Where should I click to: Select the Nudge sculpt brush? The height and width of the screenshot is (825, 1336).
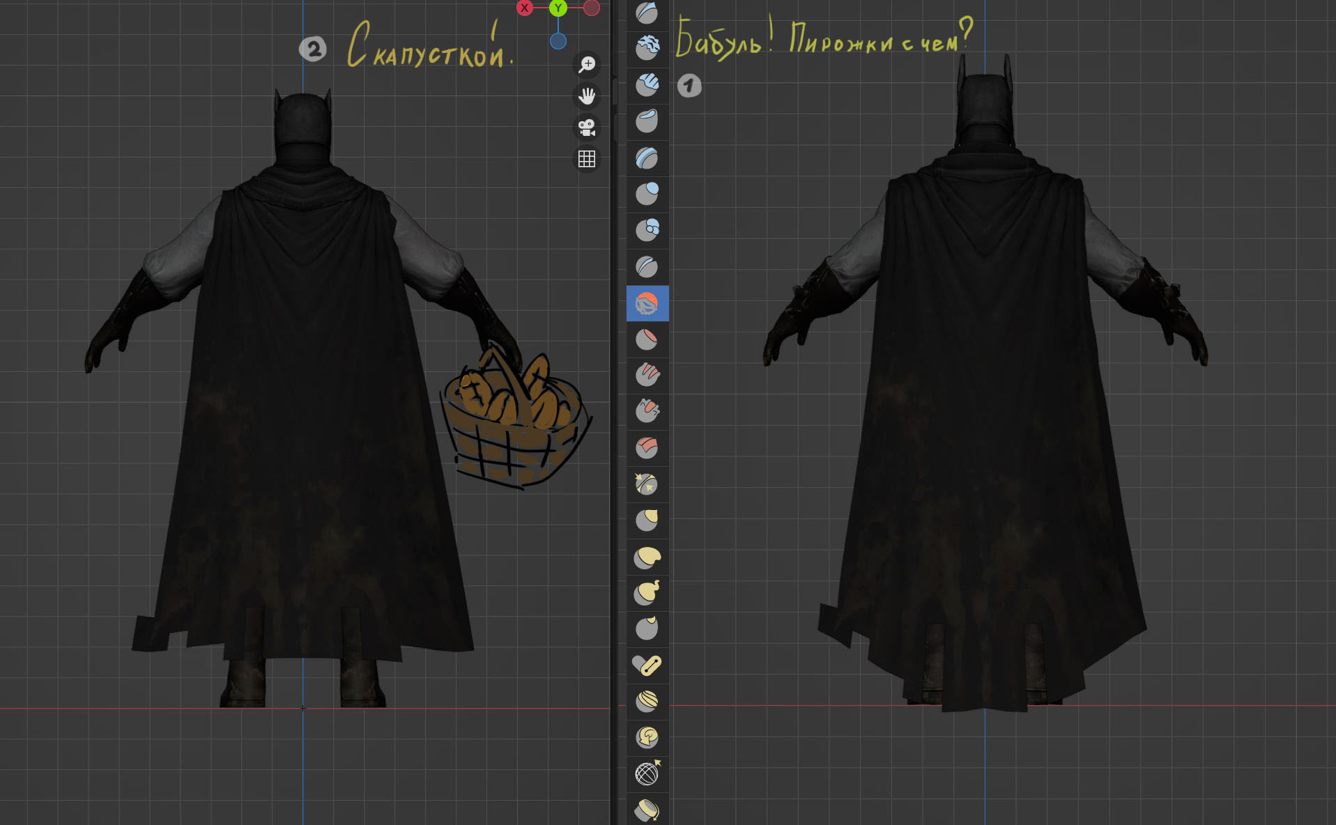pyautogui.click(x=647, y=701)
